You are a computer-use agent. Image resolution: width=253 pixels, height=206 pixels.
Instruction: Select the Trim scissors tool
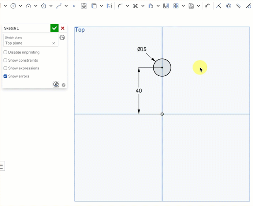pyautogui.click(x=135, y=6)
